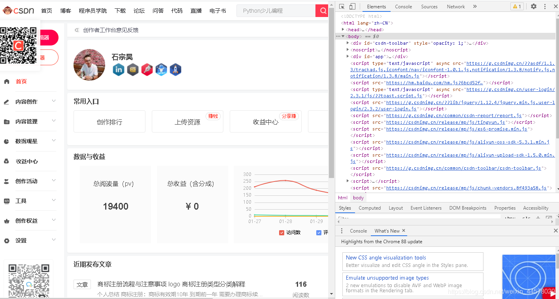Open DevTools settings gear
559x299 pixels.
point(534,6)
